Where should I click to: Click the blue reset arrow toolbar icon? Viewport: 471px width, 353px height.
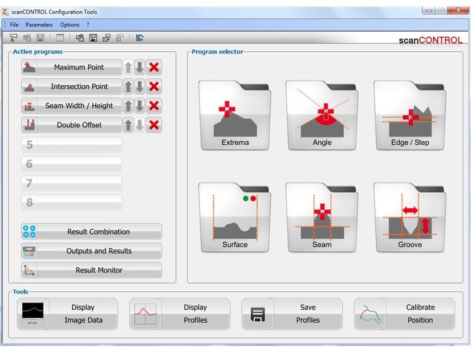[x=139, y=38]
